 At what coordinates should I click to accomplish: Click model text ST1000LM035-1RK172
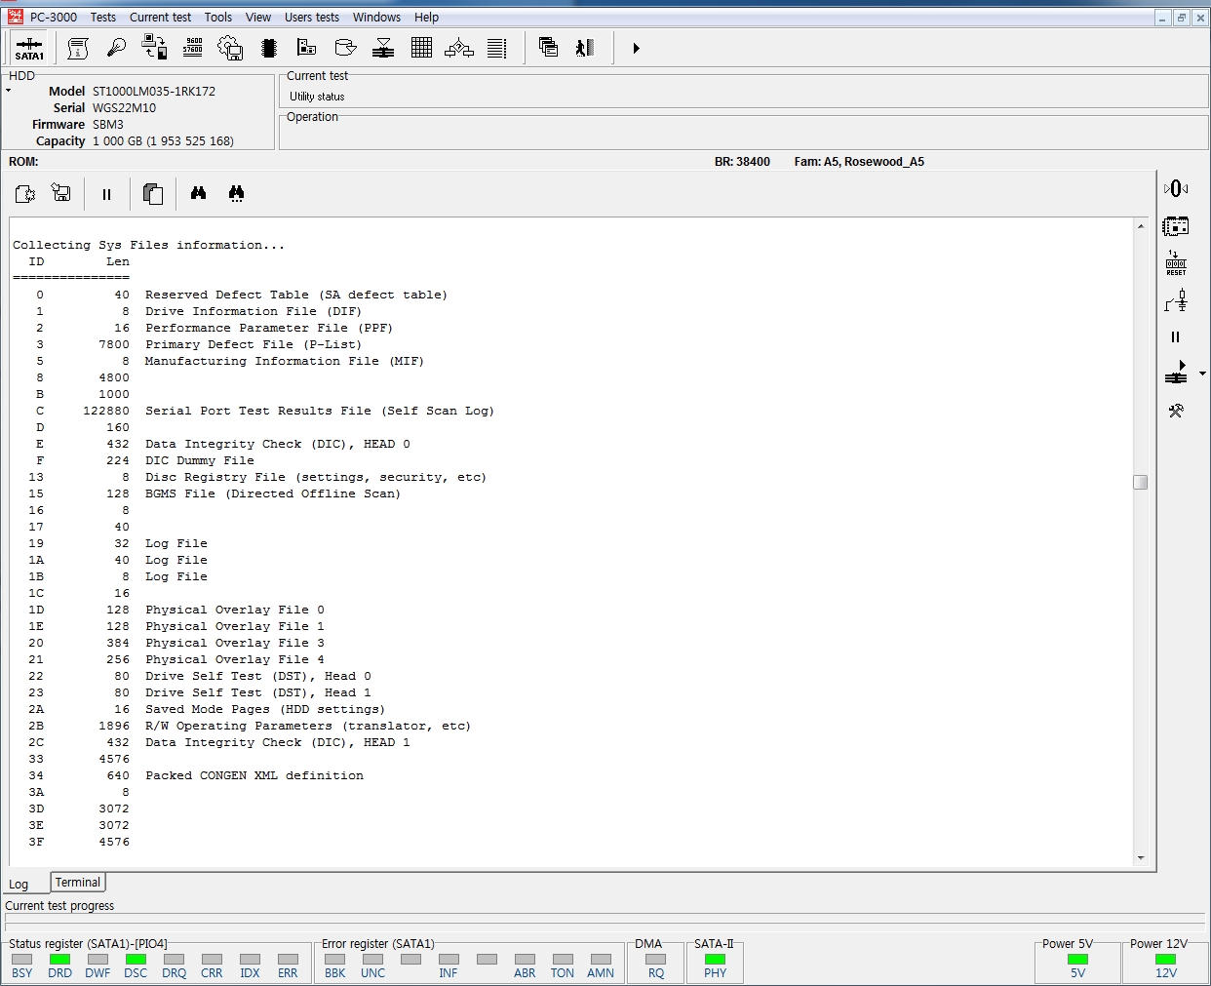154,91
